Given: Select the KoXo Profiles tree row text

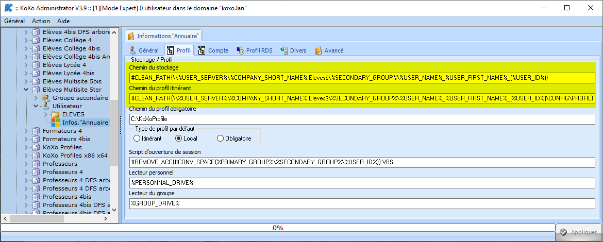Looking at the screenshot, I should (x=62, y=147).
